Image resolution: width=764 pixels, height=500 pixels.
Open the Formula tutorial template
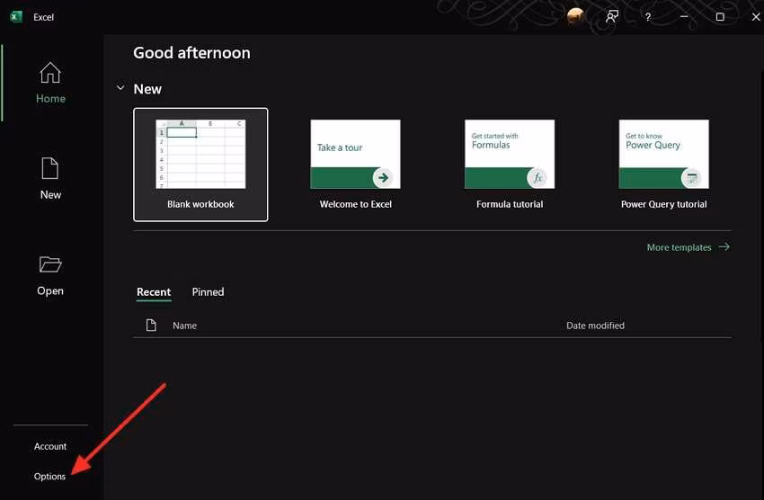tap(510, 165)
